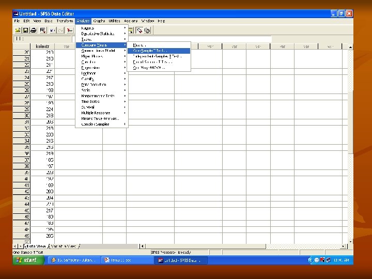This screenshot has width=372, height=279.
Task: Expand the Classify submenu
Action: [102, 79]
